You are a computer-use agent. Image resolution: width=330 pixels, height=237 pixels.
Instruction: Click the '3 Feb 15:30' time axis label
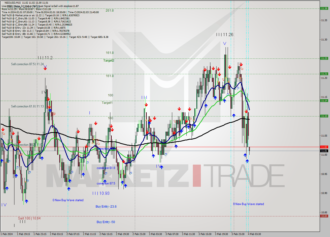click(x=205, y=234)
